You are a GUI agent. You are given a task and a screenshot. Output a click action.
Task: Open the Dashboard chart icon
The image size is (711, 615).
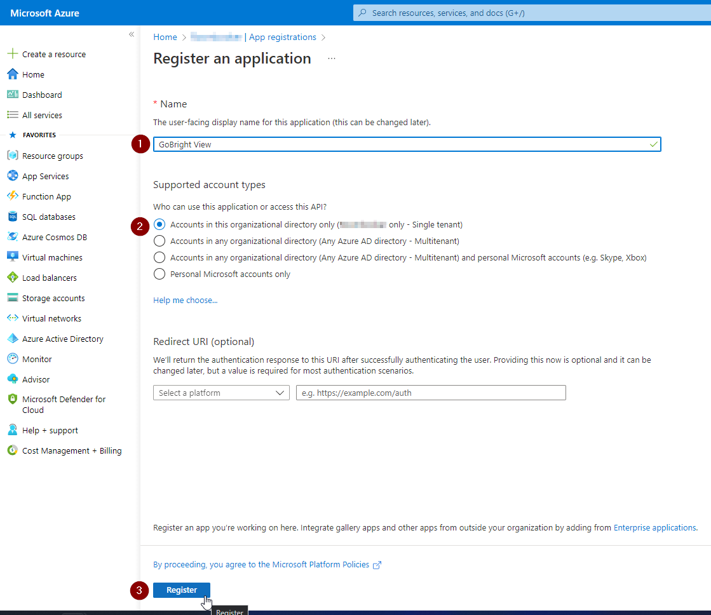[x=13, y=94]
